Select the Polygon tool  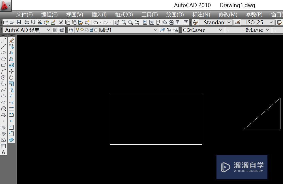tap(3, 59)
